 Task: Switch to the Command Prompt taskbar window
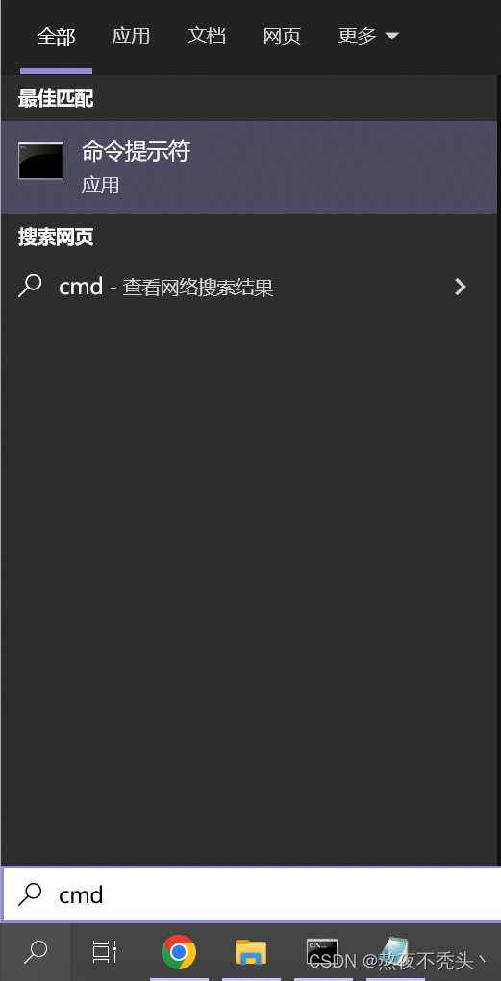coord(322,951)
